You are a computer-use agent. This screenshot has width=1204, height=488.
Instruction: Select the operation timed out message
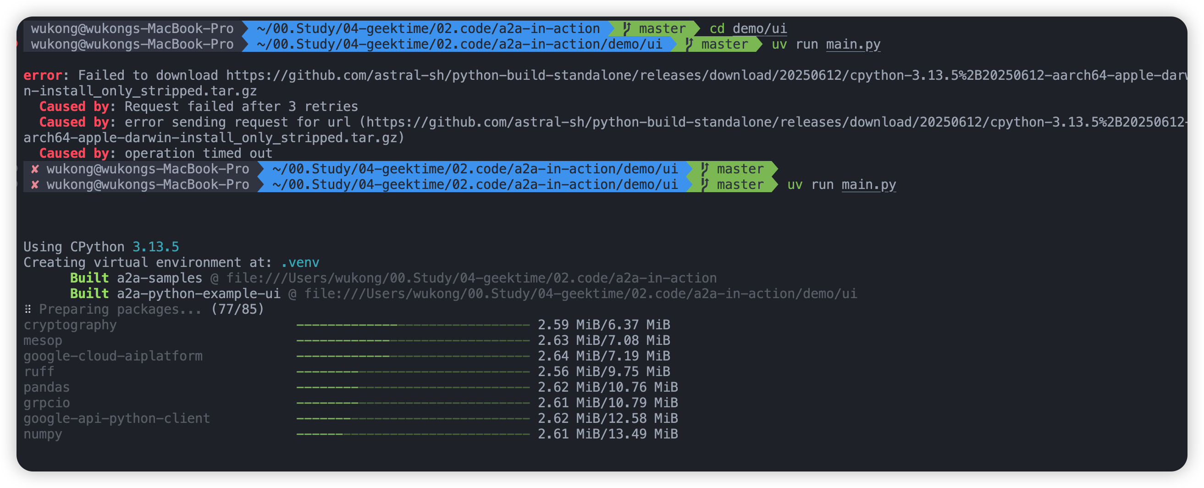(x=198, y=153)
